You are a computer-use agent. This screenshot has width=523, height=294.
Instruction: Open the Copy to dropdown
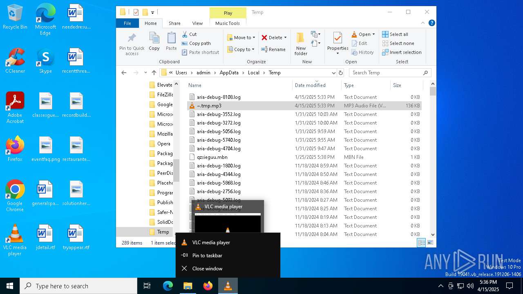[x=241, y=49]
